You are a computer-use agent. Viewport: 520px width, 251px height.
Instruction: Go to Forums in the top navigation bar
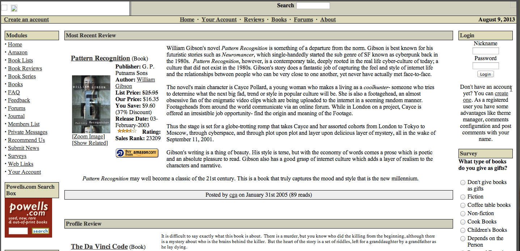click(x=303, y=20)
